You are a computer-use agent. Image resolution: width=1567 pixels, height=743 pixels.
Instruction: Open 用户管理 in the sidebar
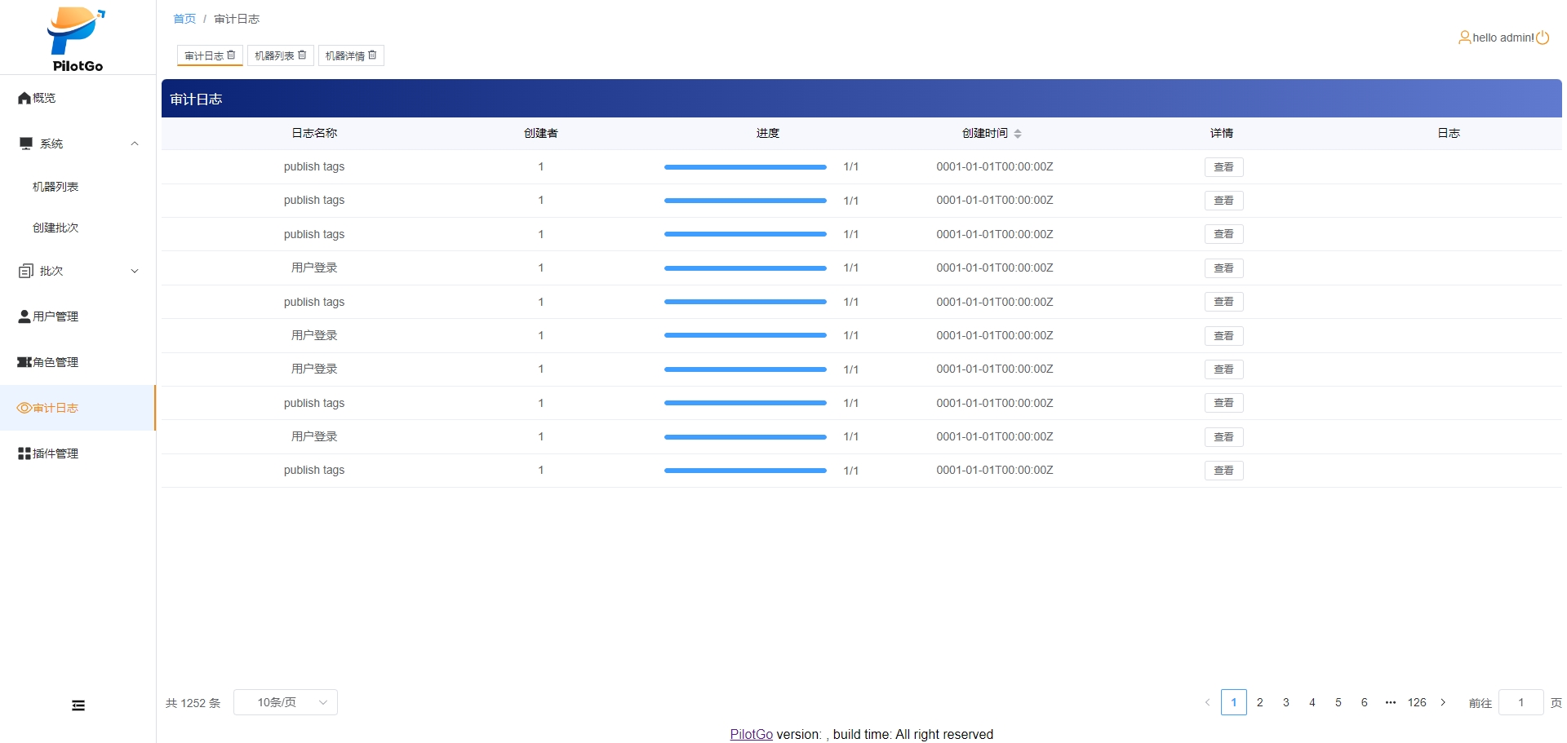coord(55,316)
